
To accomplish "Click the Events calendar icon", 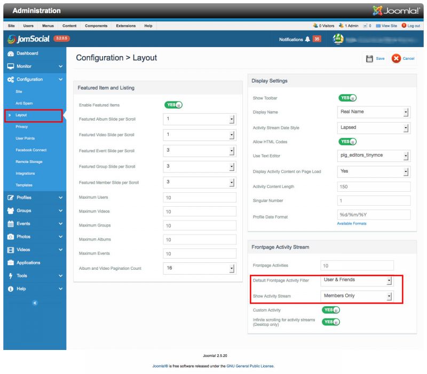I will [10, 224].
